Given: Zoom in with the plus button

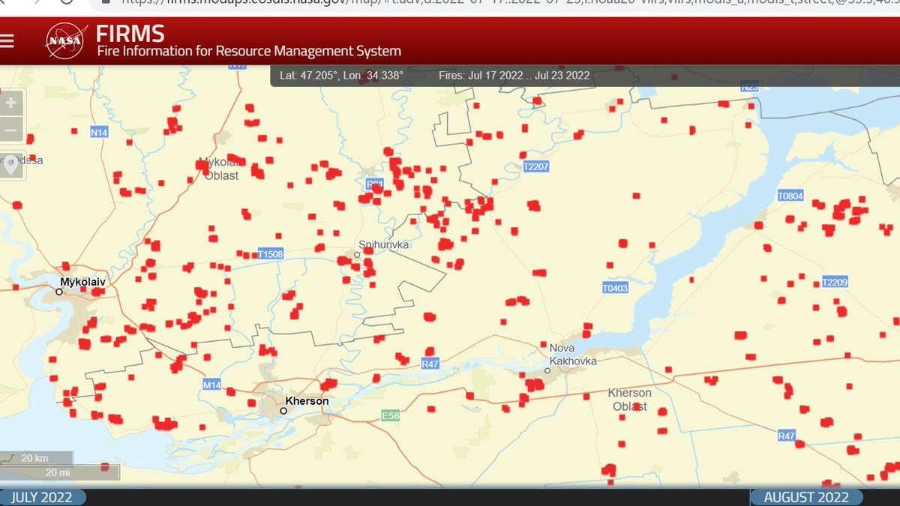Looking at the screenshot, I should click(x=11, y=103).
